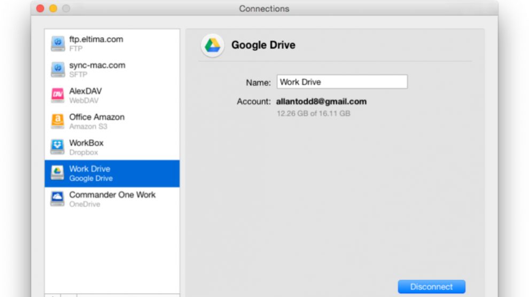
Task: Click the Disconnect button
Action: [x=432, y=287]
